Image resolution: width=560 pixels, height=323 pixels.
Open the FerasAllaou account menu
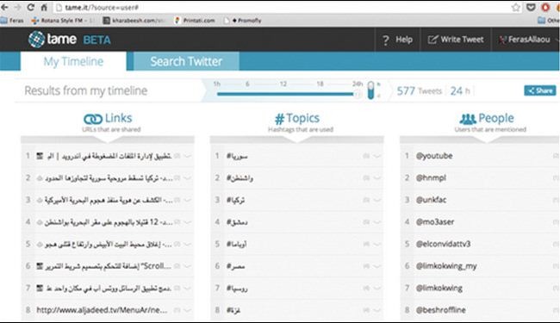pyautogui.click(x=525, y=40)
